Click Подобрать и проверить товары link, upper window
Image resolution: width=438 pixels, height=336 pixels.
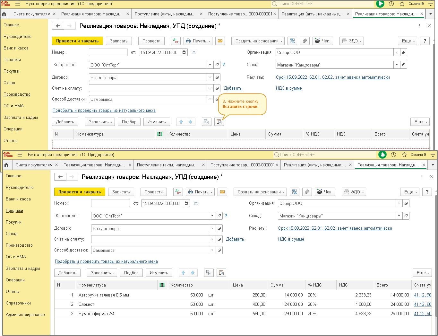coord(104,111)
